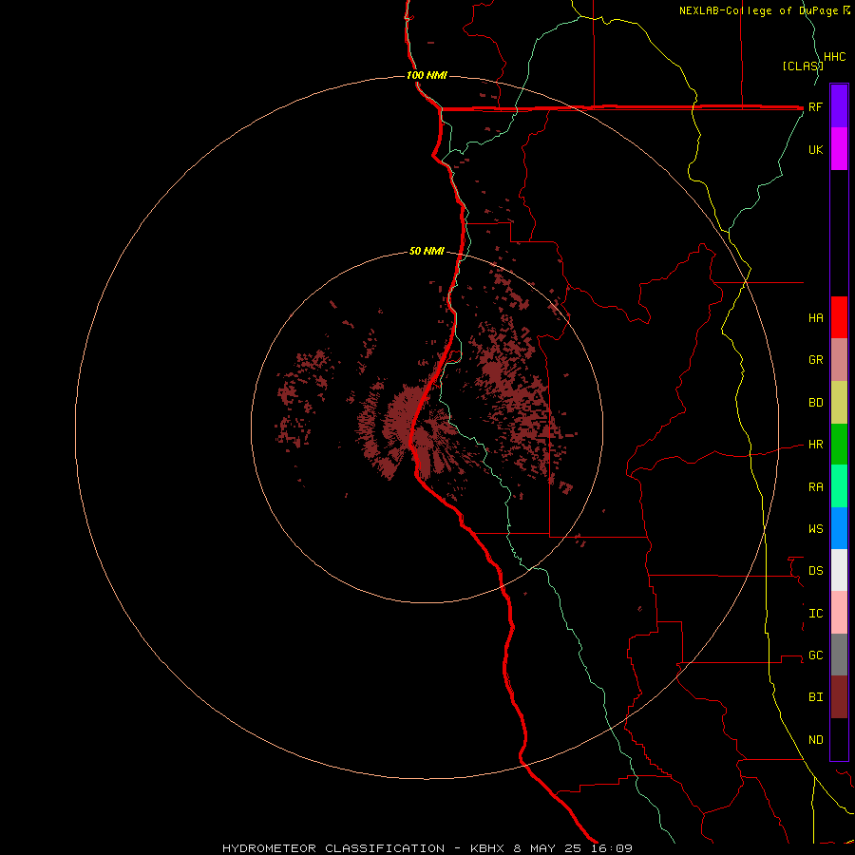Image resolution: width=855 pixels, height=855 pixels.
Task: Click the "100 NMI" range ring label
Action: [427, 75]
